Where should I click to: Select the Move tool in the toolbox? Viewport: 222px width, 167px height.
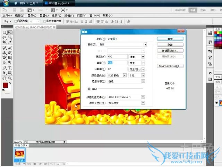pos(10,33)
